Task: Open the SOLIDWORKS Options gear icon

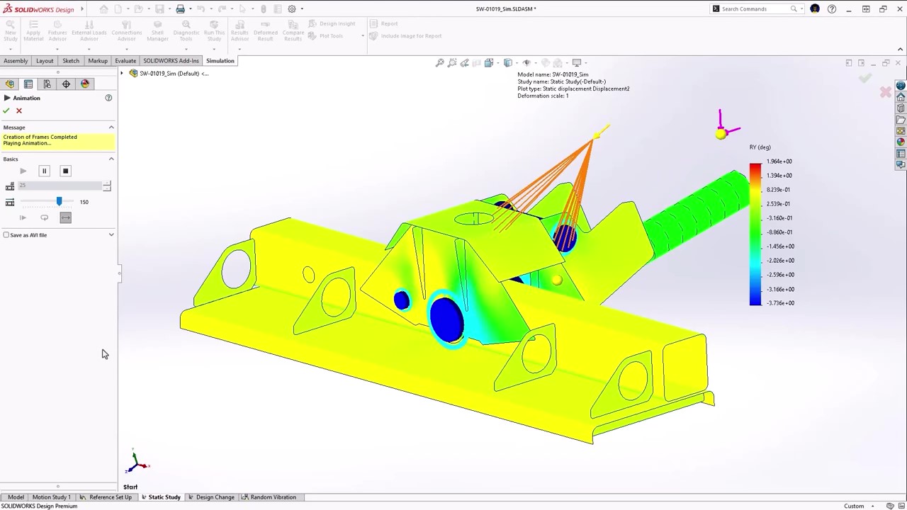Action: 292,8
